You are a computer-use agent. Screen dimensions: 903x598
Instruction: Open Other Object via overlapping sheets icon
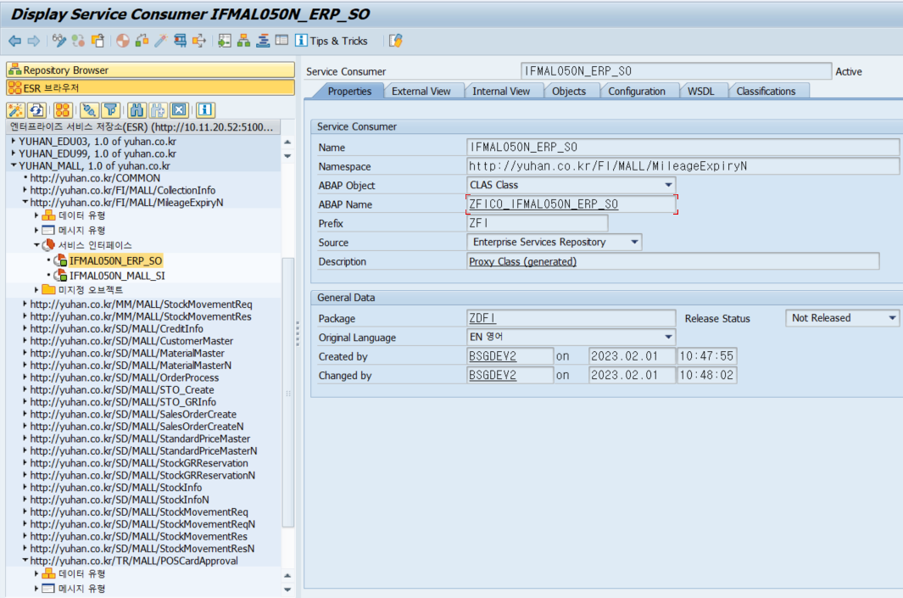98,41
